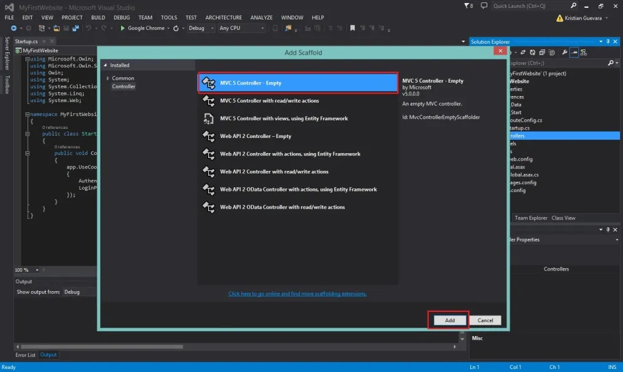Click View Class Diagram icon in Solution Explorer
This screenshot has width=623, height=372.
pyautogui.click(x=583, y=52)
